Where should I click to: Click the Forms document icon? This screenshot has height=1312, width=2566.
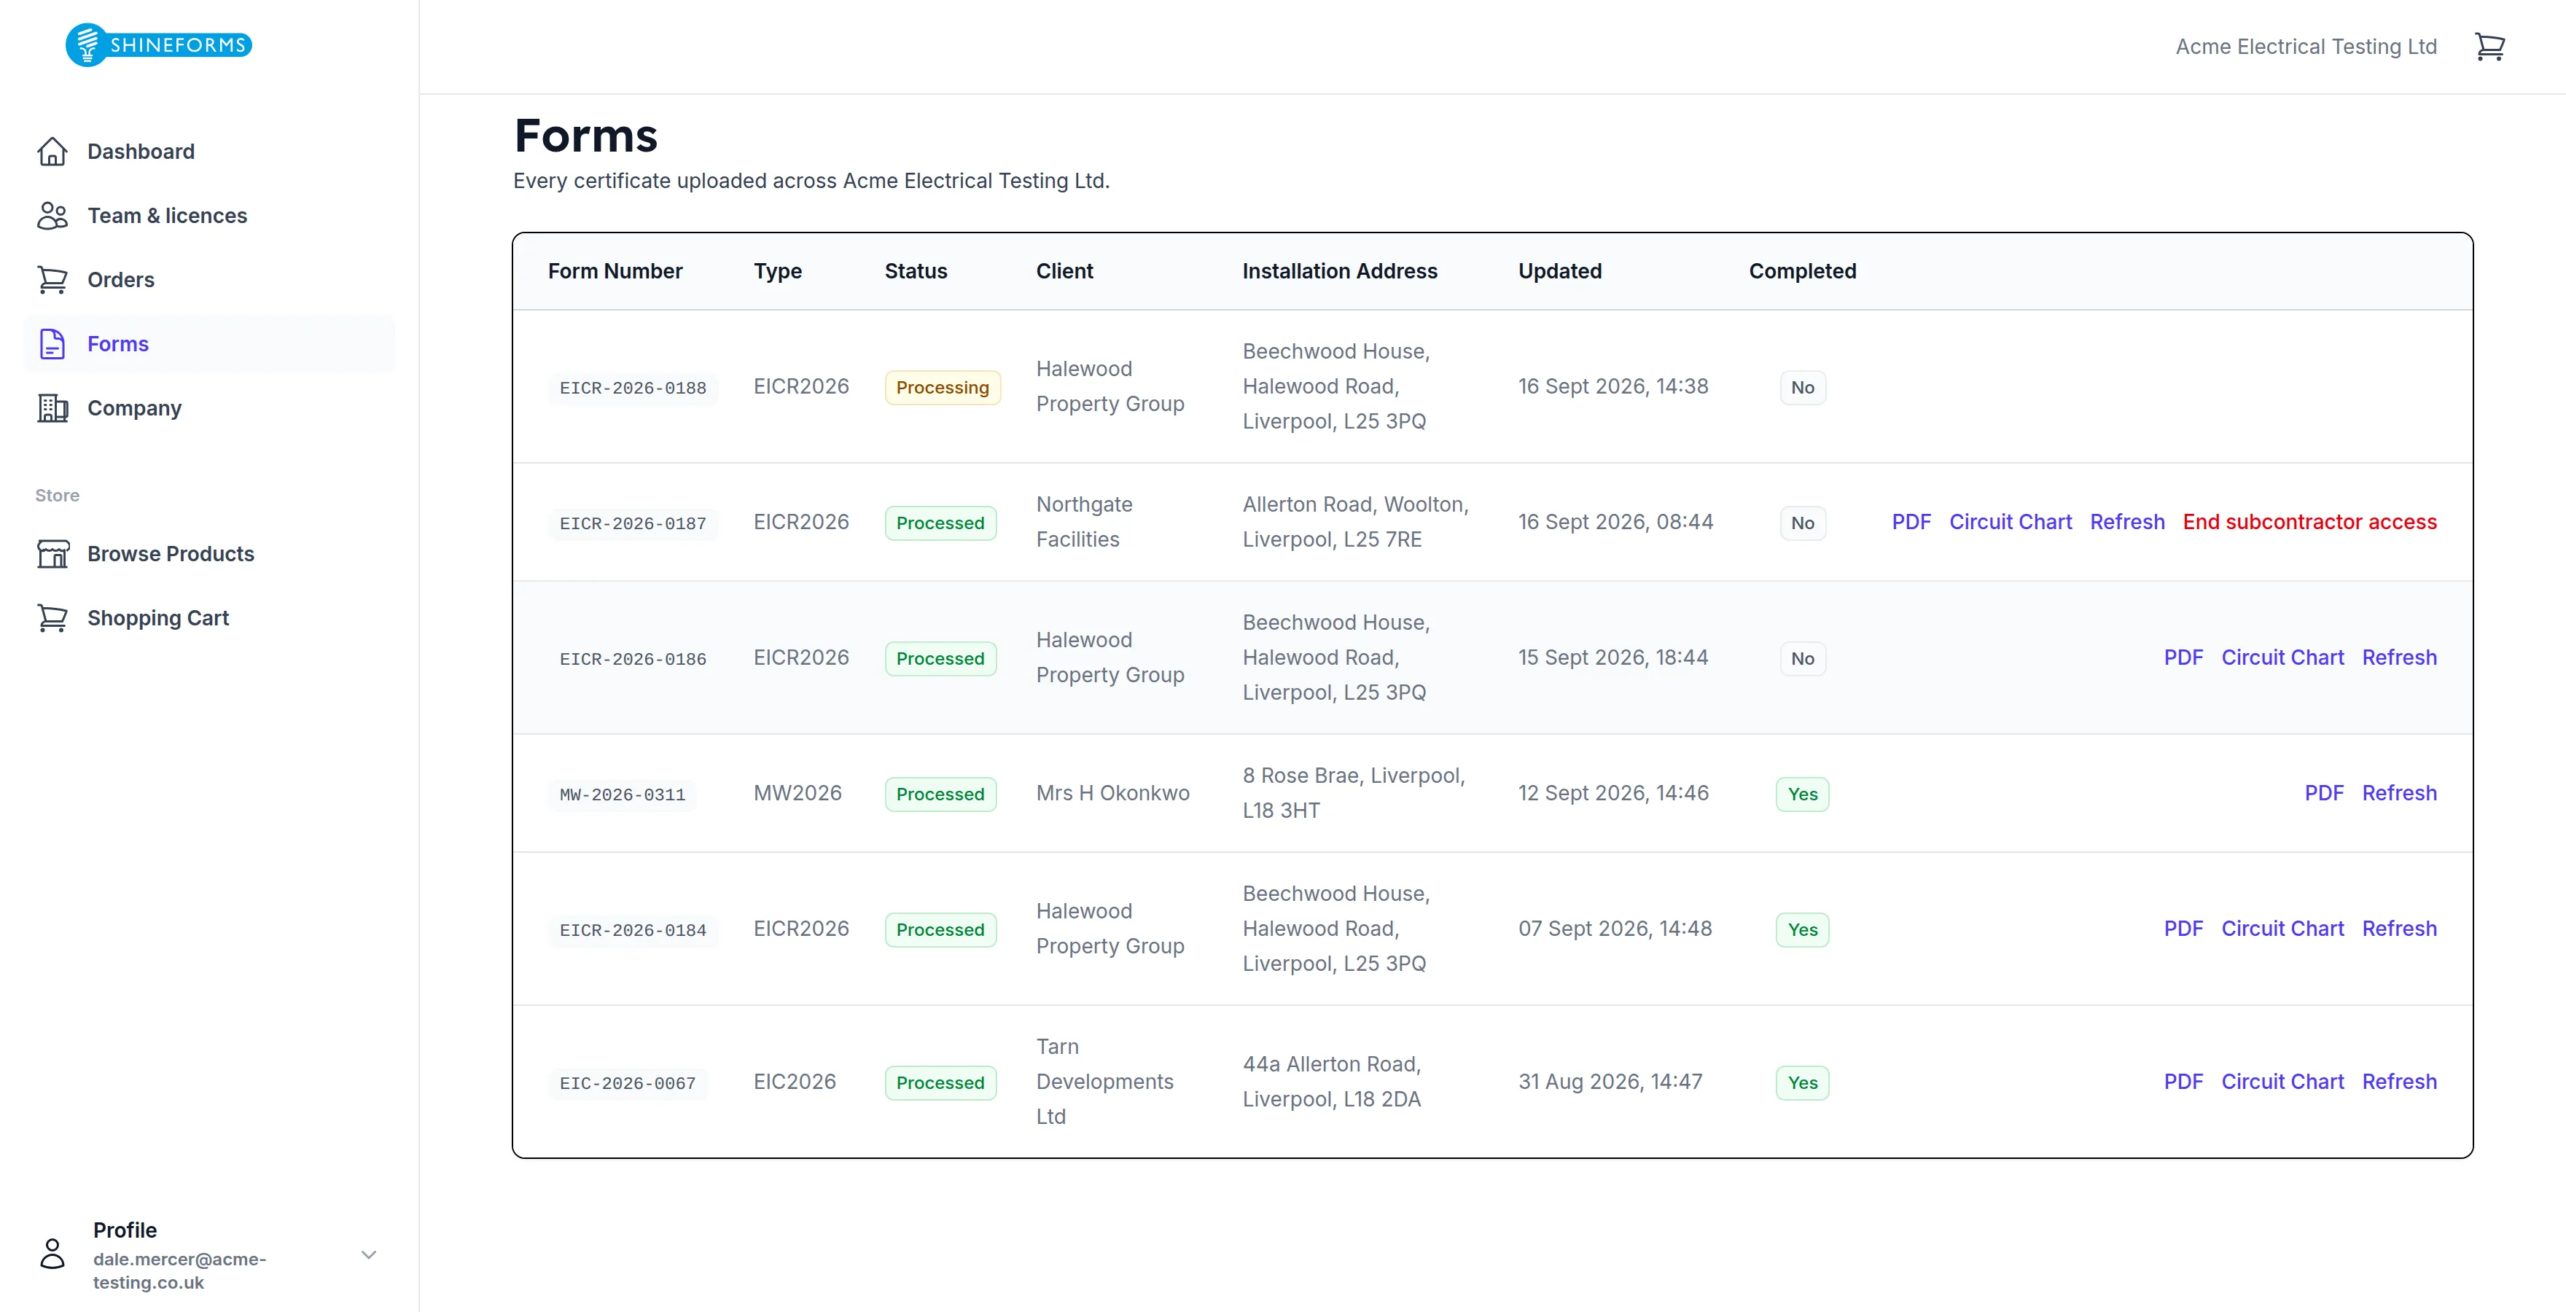click(52, 344)
